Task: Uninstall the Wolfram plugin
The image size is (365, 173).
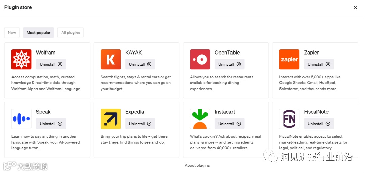Action: click(x=51, y=64)
